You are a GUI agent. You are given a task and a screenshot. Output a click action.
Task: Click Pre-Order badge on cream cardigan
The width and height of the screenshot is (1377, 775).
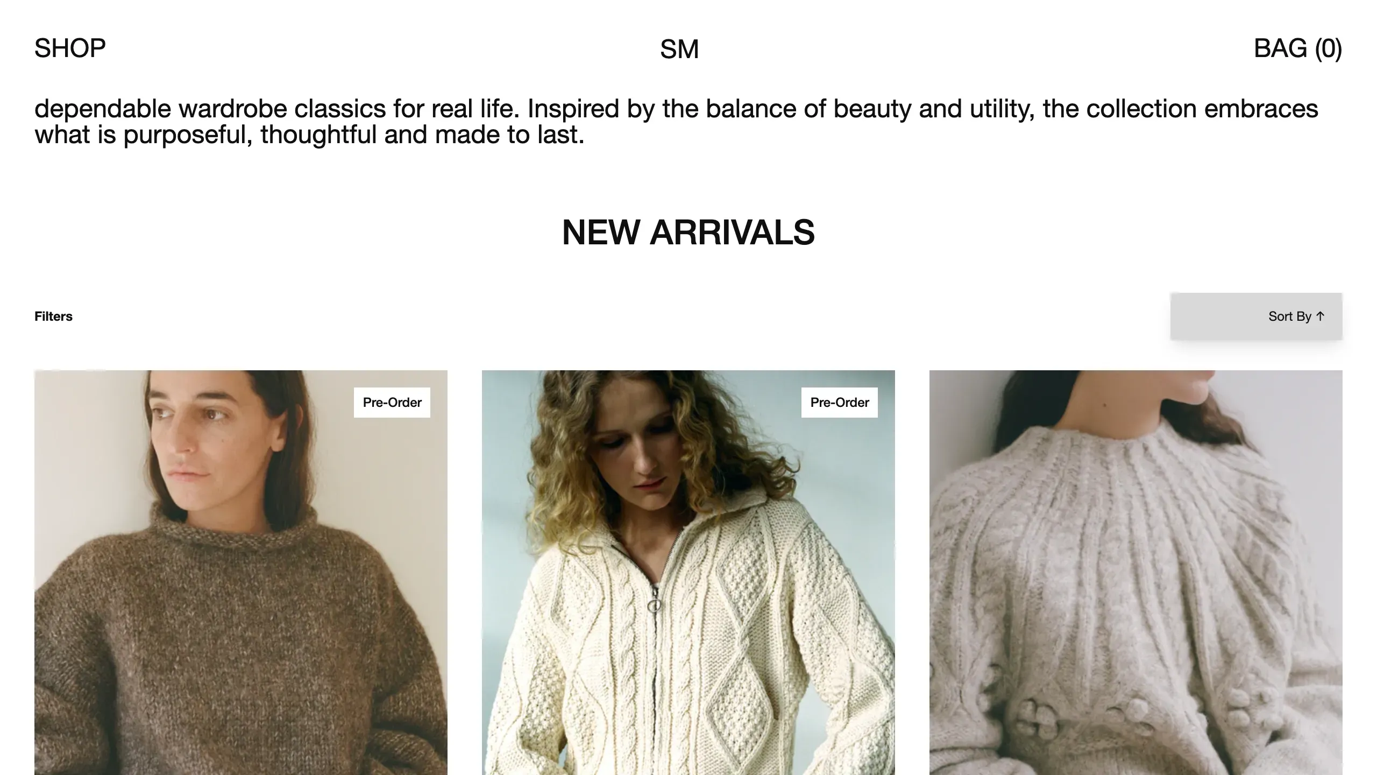(x=840, y=403)
